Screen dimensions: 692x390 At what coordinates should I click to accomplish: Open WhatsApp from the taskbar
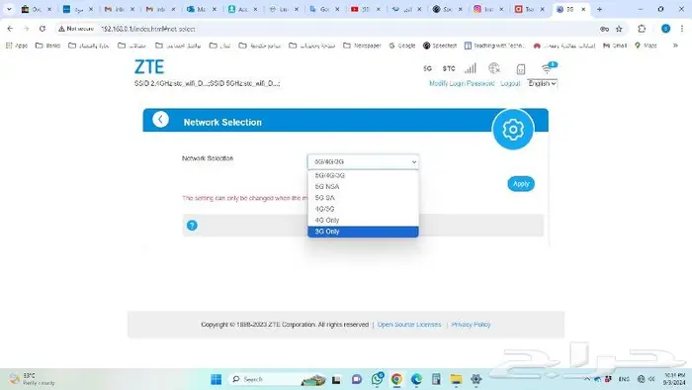(x=378, y=379)
